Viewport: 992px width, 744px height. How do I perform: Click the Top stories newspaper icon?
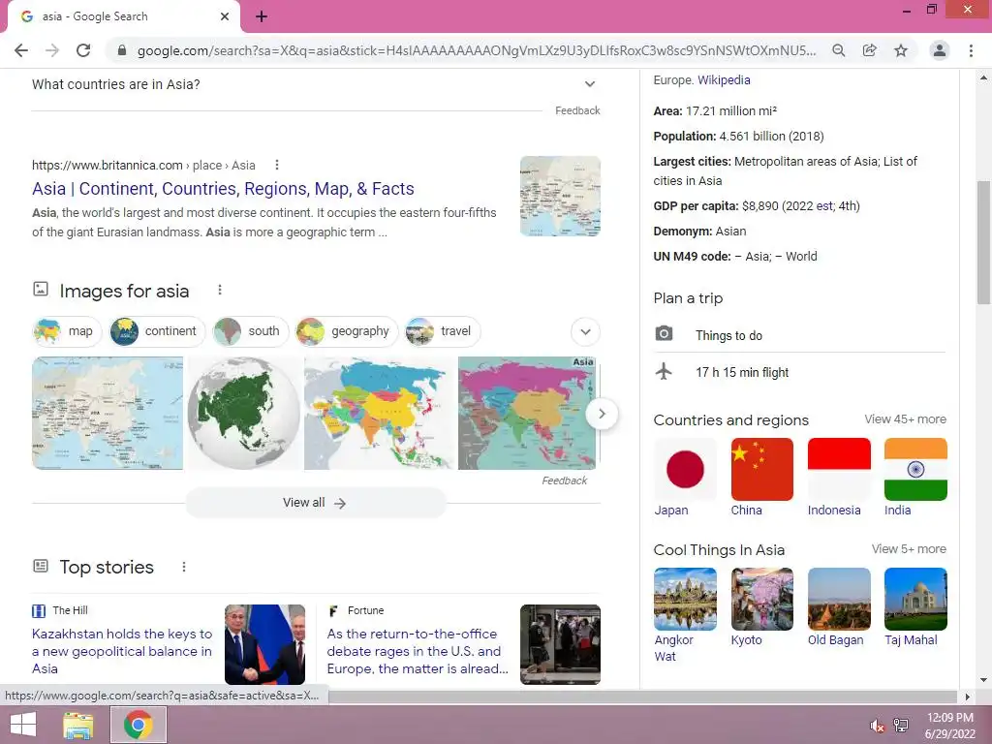(x=41, y=566)
